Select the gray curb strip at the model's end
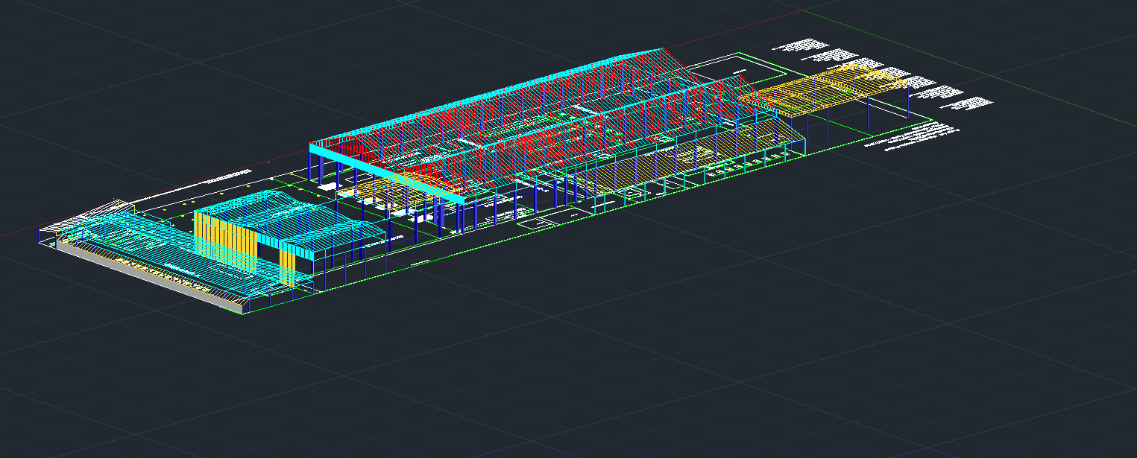1137x458 pixels. tap(149, 276)
